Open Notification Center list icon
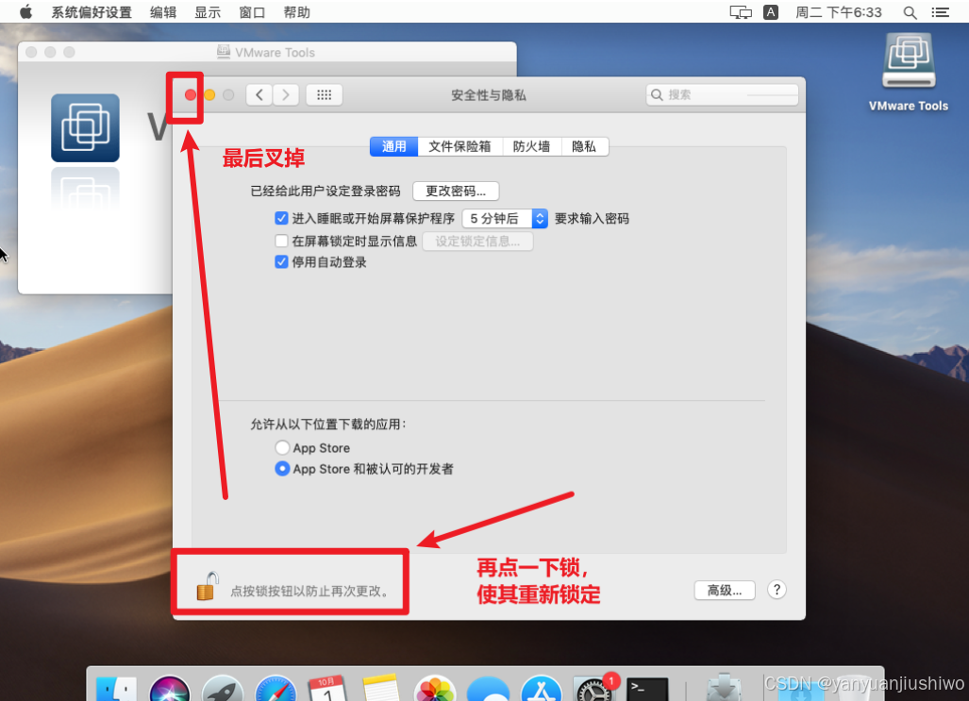 (x=941, y=12)
